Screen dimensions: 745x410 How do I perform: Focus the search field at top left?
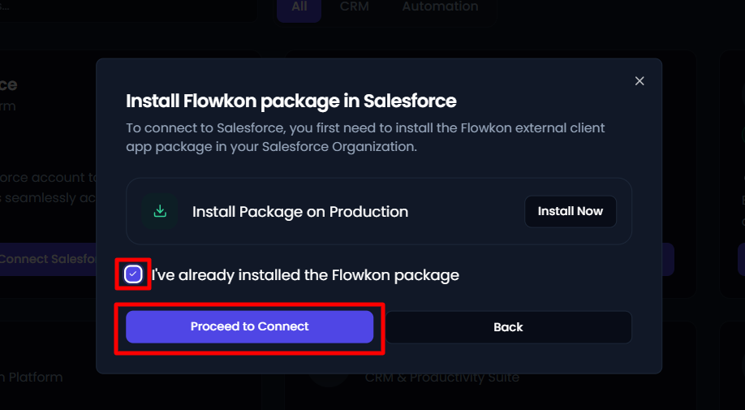(x=128, y=10)
